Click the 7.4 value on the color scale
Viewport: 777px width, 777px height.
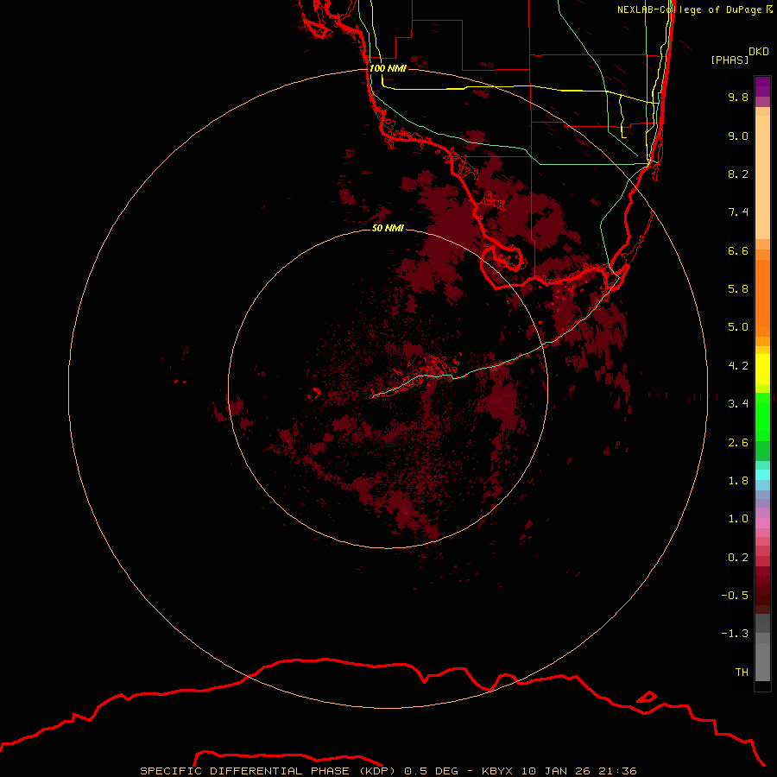pyautogui.click(x=738, y=212)
